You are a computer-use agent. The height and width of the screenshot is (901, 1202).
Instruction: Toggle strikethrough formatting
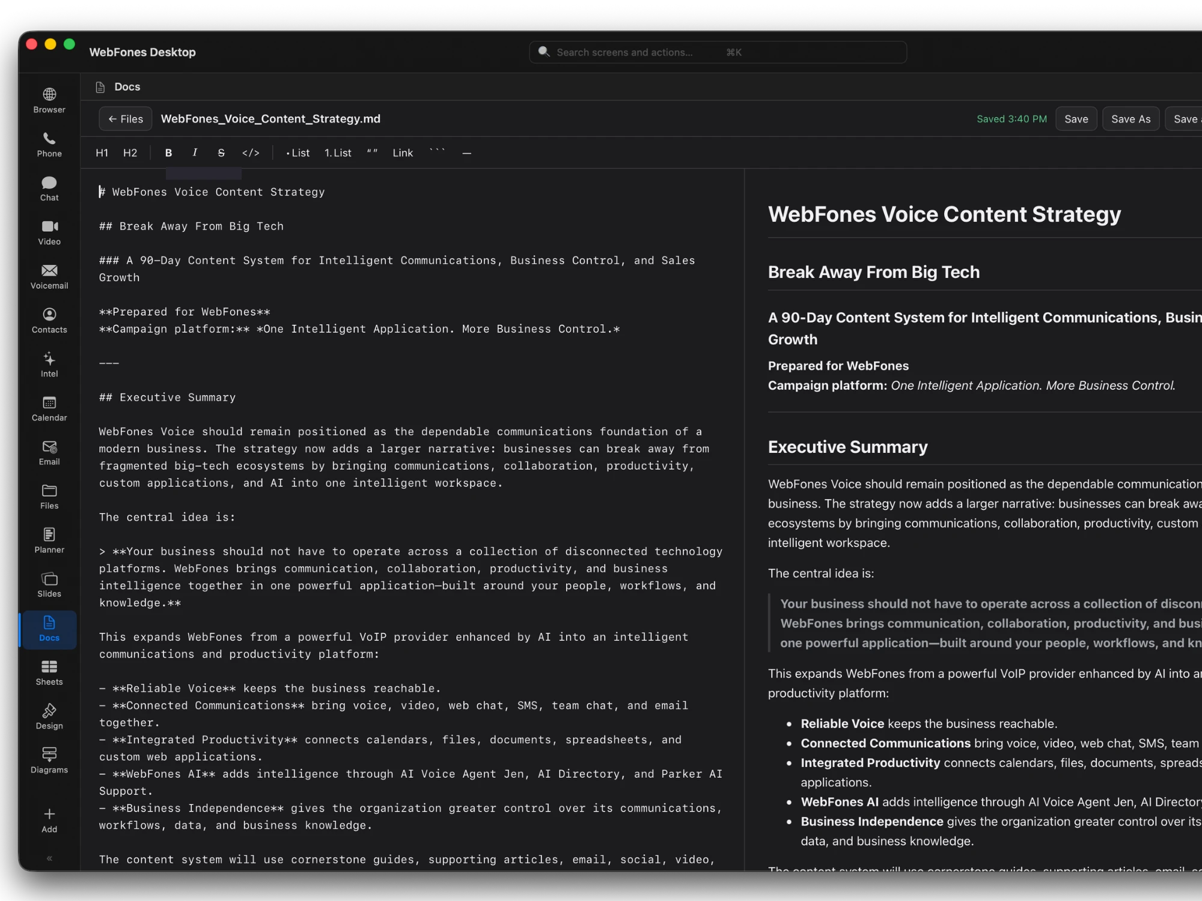click(221, 153)
